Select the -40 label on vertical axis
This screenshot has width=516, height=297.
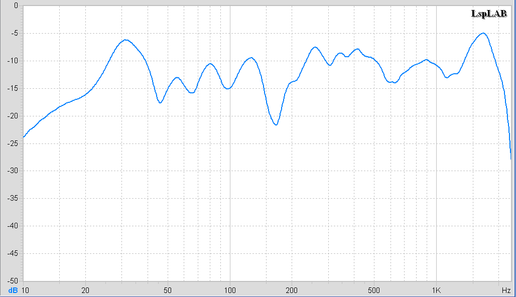point(13,226)
